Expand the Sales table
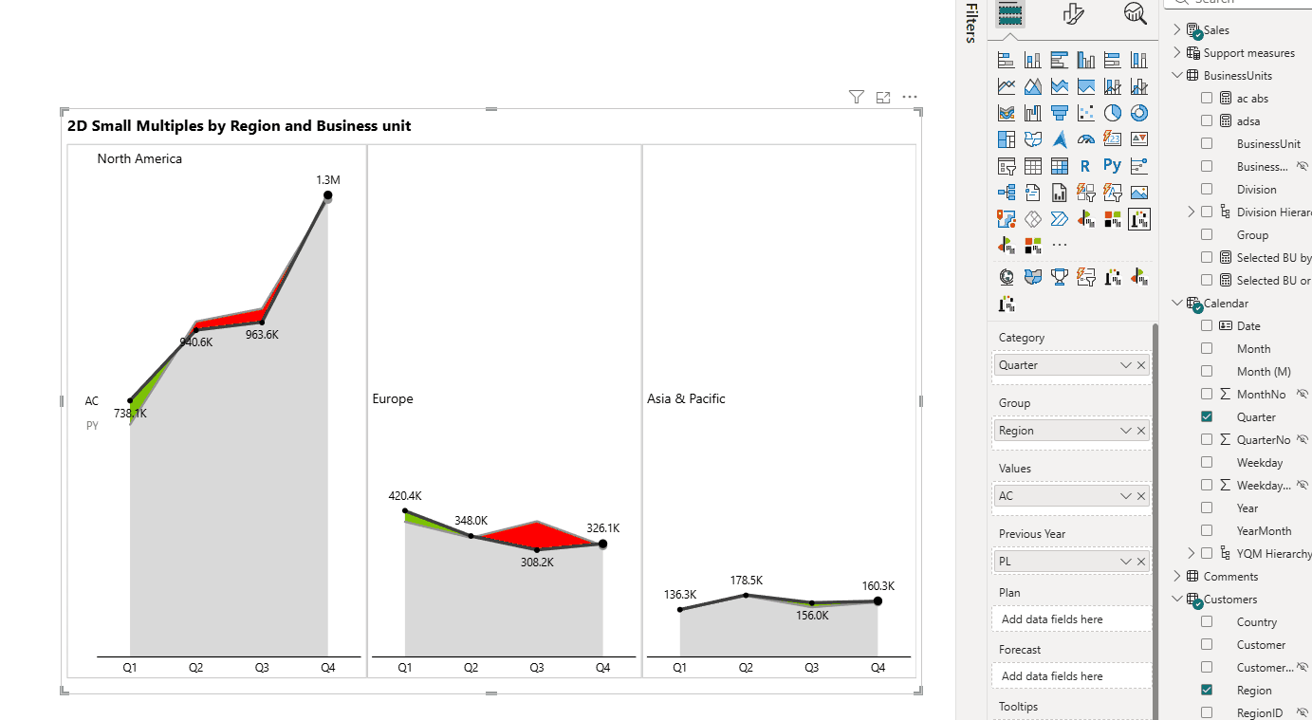Viewport: 1312px width, 720px height. (1177, 29)
